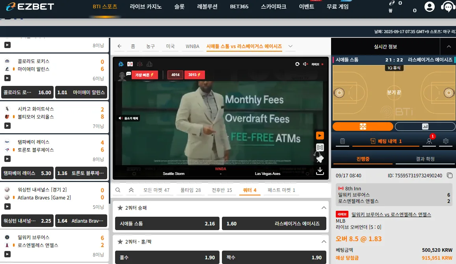Open BTI 스포츠 in the top menu
The image size is (456, 264).
[105, 6]
